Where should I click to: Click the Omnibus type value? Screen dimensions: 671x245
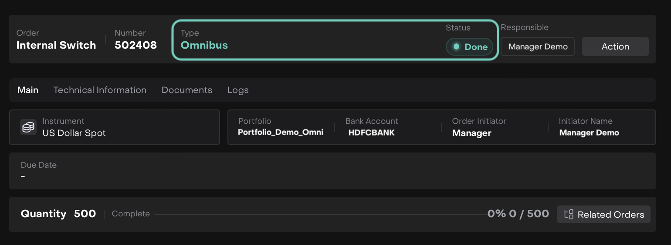(204, 45)
